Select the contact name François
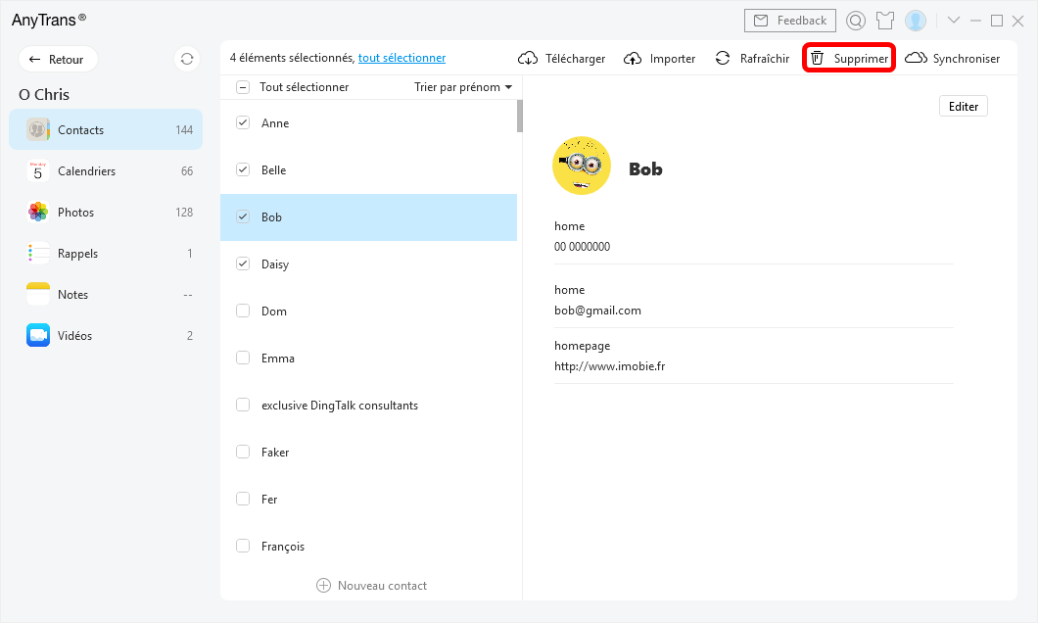1038x623 pixels. [283, 547]
